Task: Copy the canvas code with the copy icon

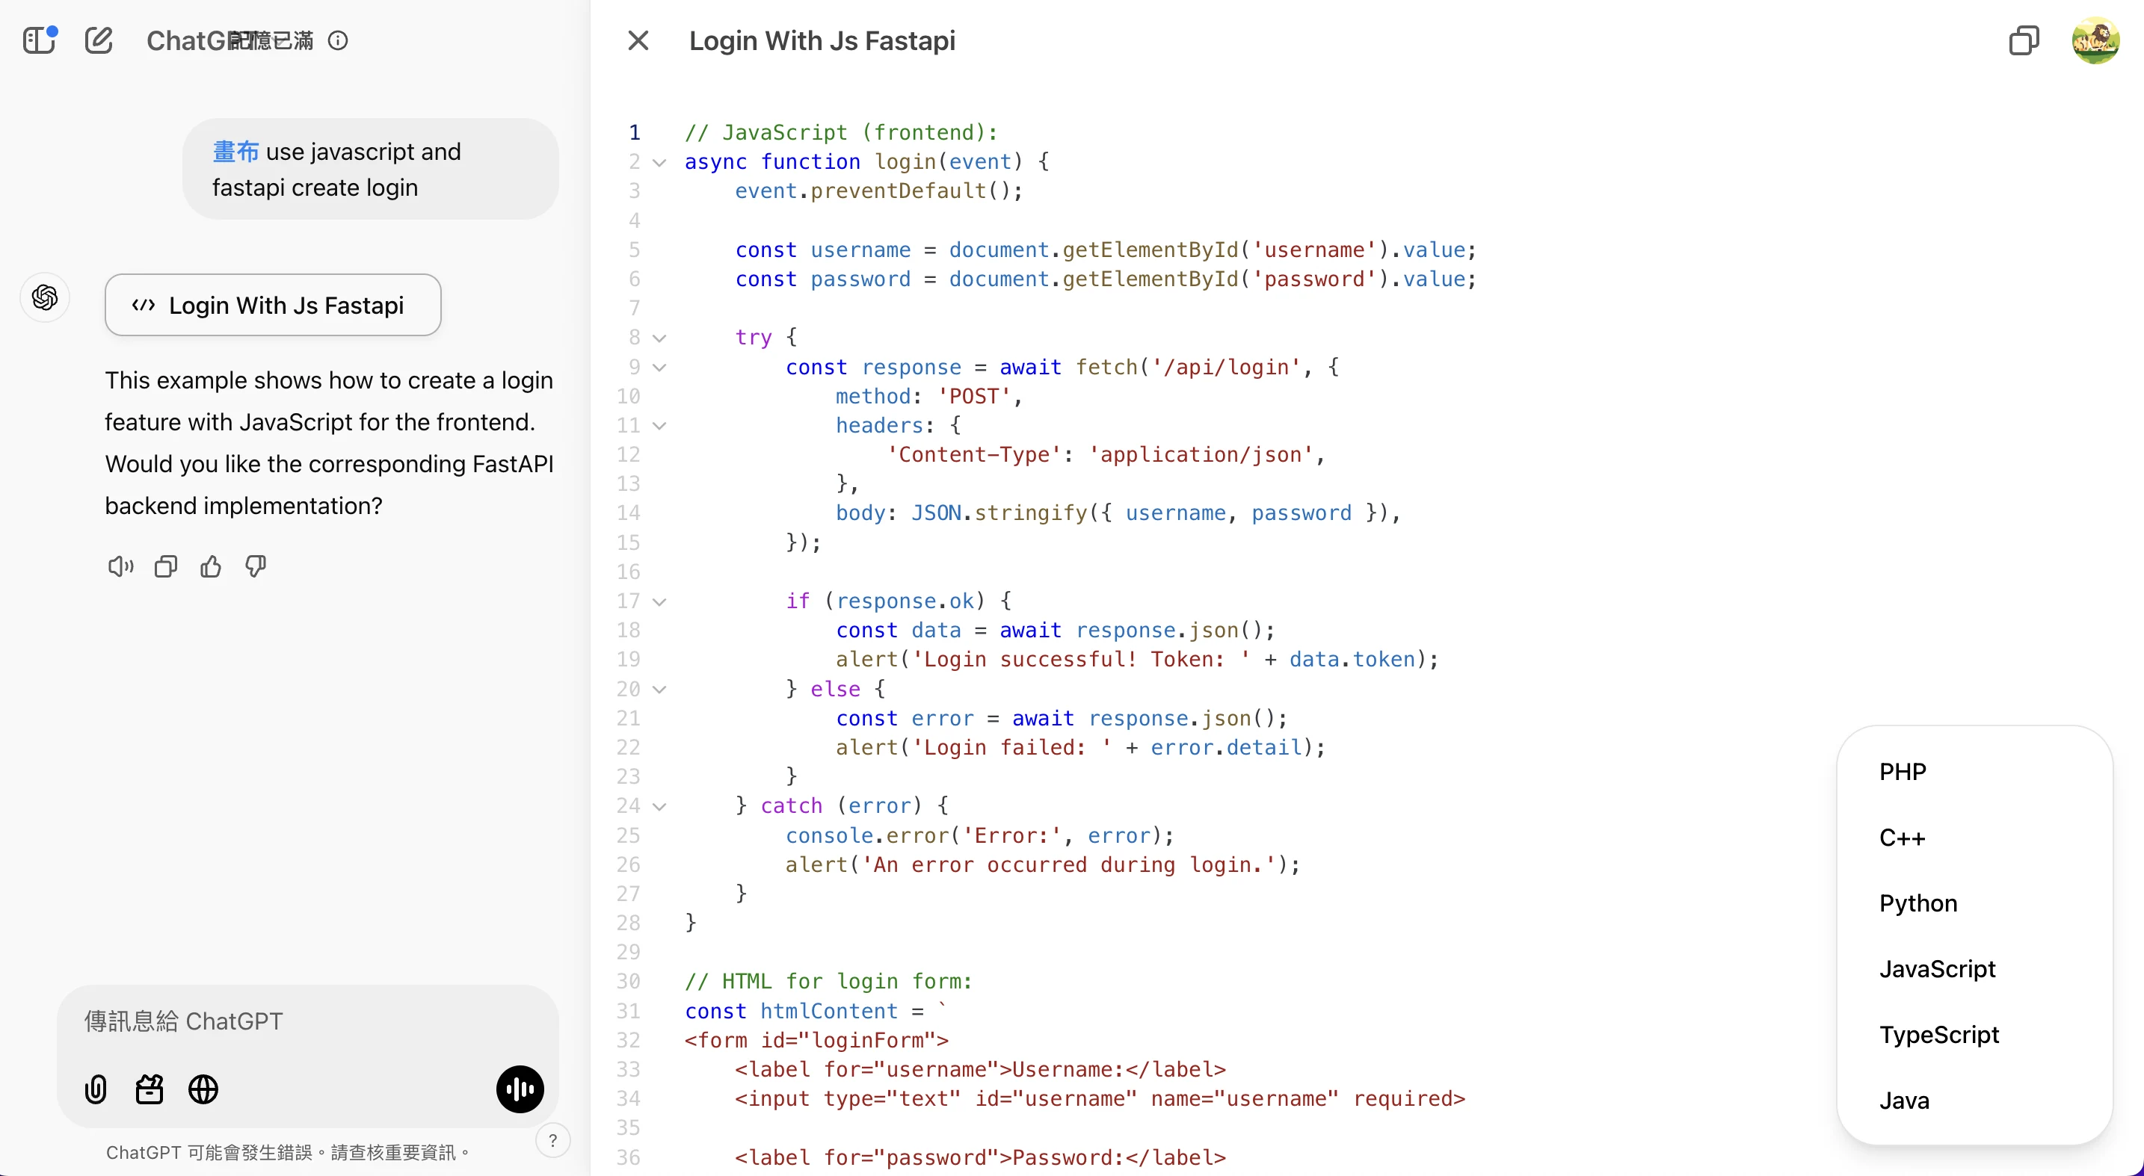Action: coord(2024,40)
